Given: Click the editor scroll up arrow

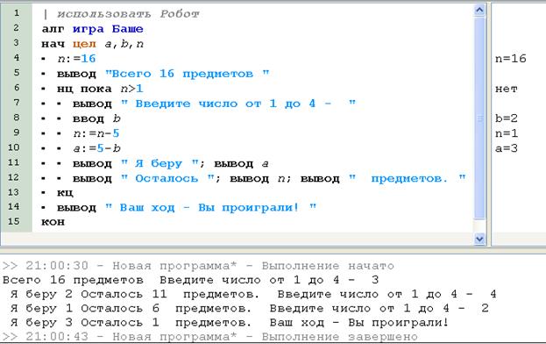Looking at the screenshot, I should point(479,10).
